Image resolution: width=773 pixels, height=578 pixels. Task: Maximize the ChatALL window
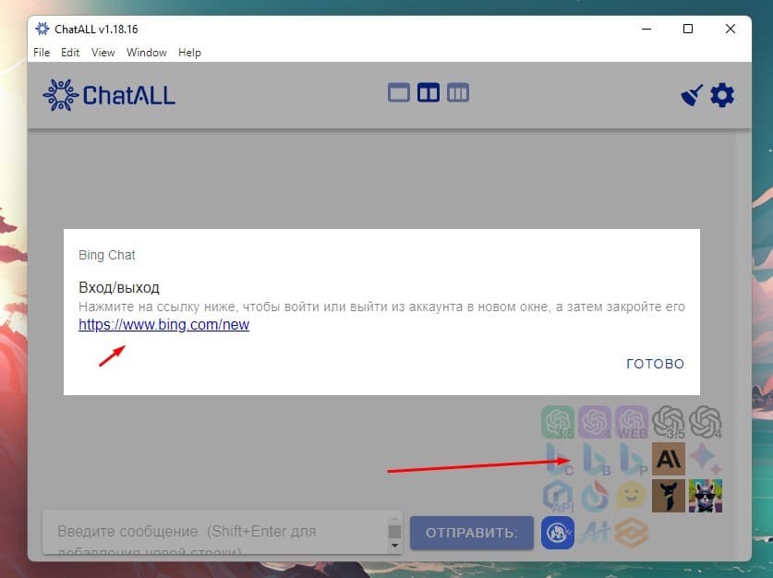(x=688, y=29)
